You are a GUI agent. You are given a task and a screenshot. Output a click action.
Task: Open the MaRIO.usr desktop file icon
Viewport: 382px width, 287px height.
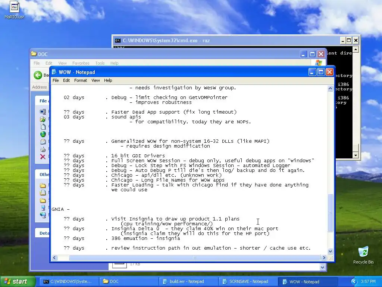click(15, 10)
